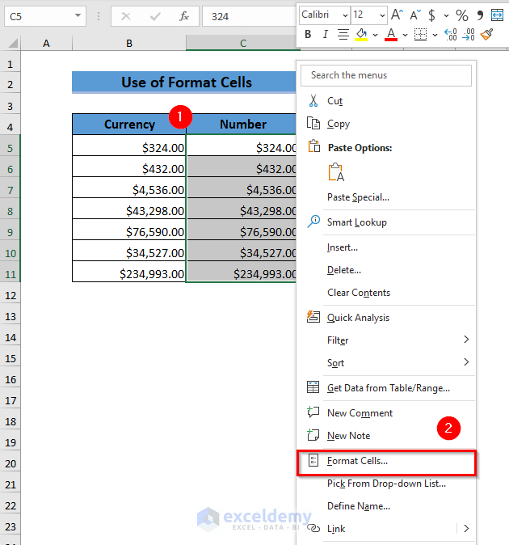Click cell B11 showing $234,993.00
This screenshot has width=509, height=545.
coord(129,272)
